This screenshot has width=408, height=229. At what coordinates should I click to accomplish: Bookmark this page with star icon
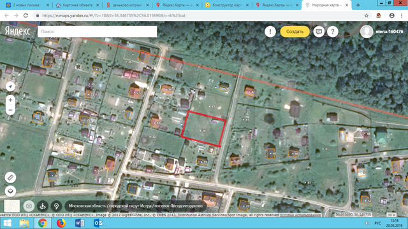(x=367, y=15)
